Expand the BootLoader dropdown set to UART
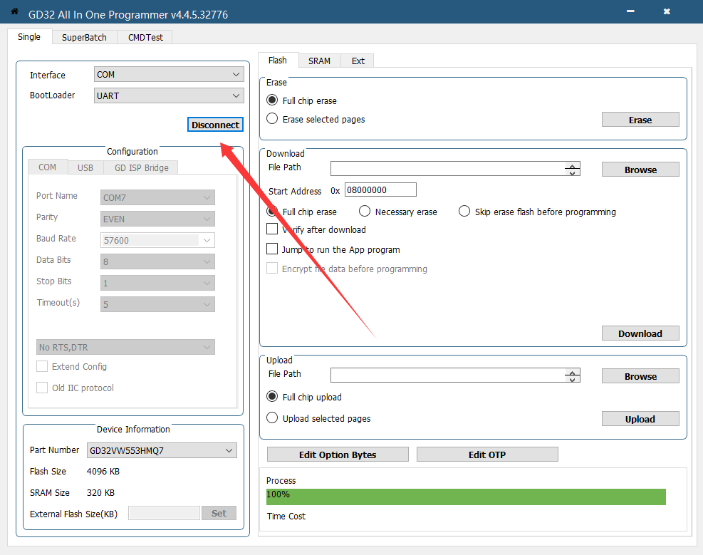This screenshot has height=555, width=703. 169,95
